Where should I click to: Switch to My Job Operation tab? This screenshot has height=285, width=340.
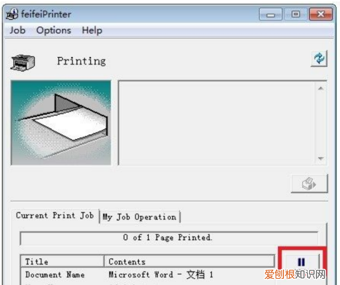coord(139,217)
